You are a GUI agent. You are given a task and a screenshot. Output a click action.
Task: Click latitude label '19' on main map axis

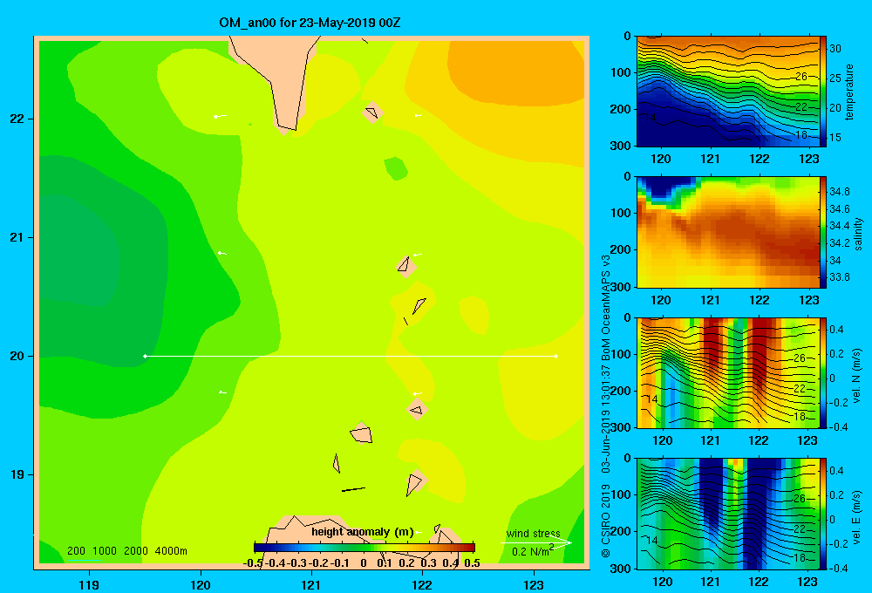(x=17, y=474)
